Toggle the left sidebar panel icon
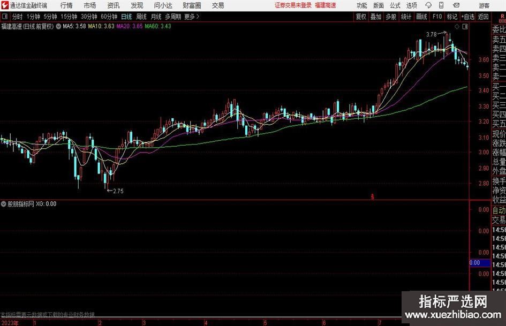The width and height of the screenshot is (506, 326). (4, 17)
